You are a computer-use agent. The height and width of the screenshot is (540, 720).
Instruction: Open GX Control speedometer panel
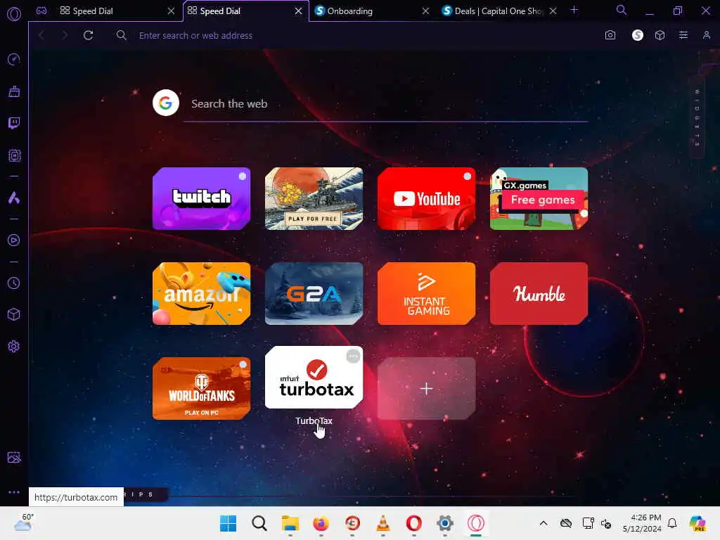tap(14, 59)
